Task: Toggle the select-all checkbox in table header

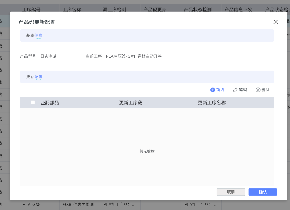Action: (x=33, y=102)
